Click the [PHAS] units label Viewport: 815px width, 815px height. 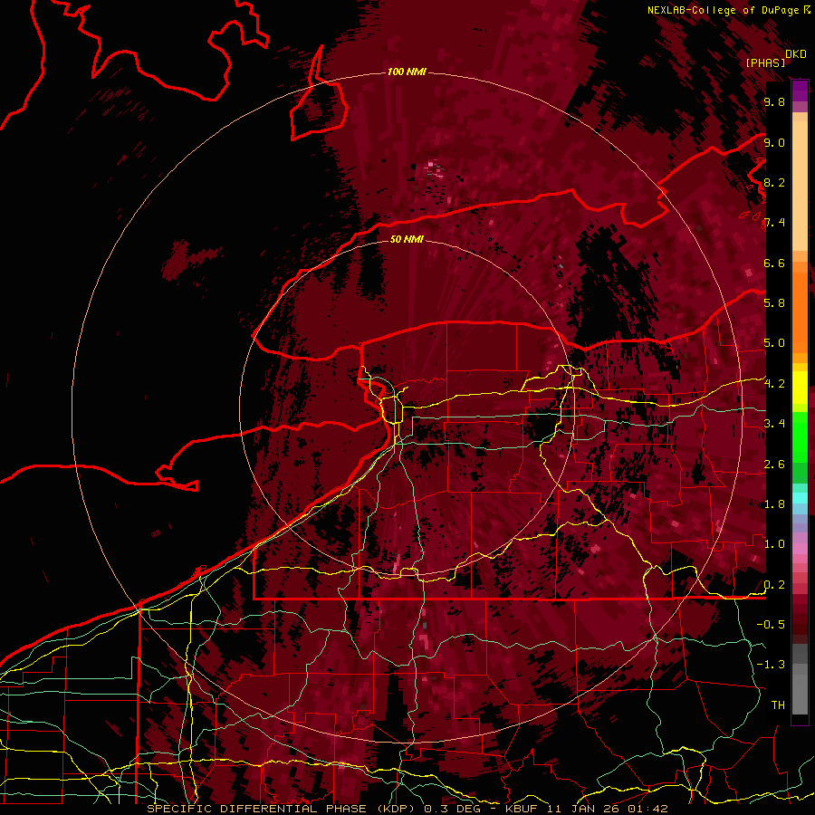pyautogui.click(x=765, y=62)
